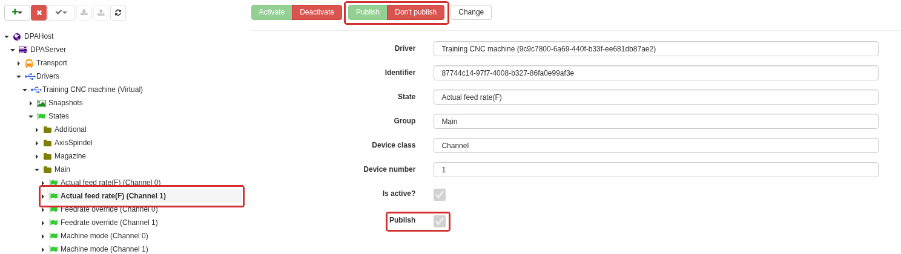Click the Device class input field
The height and width of the screenshot is (254, 901).
point(656,146)
